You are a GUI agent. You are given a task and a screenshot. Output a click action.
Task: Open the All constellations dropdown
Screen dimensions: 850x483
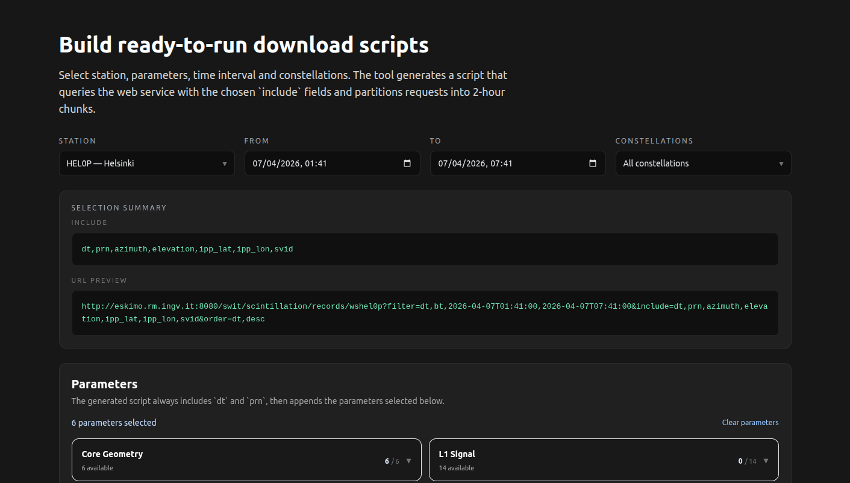[x=693, y=163]
